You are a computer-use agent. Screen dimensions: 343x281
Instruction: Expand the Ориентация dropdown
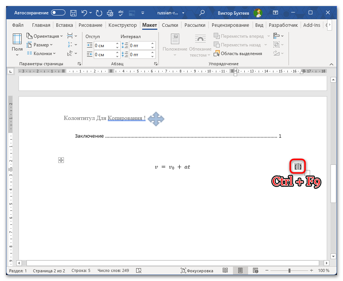(x=44, y=36)
